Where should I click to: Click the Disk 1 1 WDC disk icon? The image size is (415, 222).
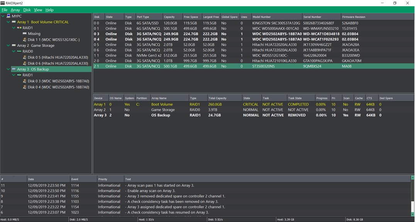click(x=25, y=40)
